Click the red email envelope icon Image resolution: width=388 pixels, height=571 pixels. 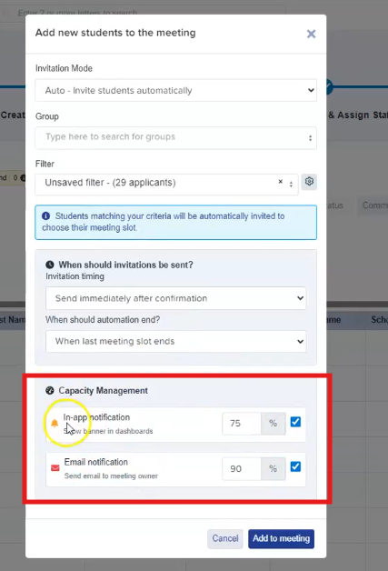[55, 468]
